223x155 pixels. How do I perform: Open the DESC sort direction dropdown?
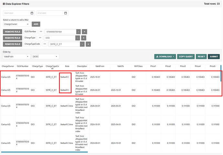point(45,57)
